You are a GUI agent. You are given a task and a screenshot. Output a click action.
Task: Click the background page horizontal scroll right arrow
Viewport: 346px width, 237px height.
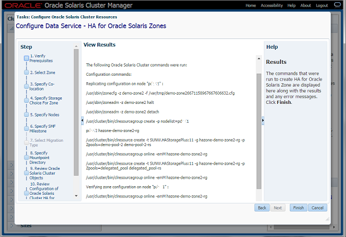[334, 227]
